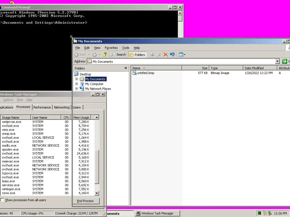Open Task Manager Options menu
Screen dimensions: 290x217
[8, 100]
